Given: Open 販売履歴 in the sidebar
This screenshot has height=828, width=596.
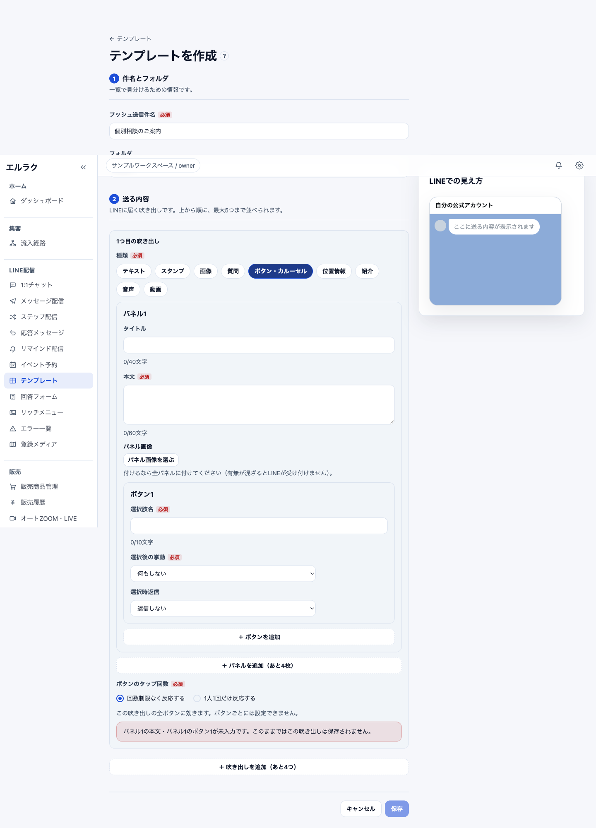Looking at the screenshot, I should (x=48, y=502).
